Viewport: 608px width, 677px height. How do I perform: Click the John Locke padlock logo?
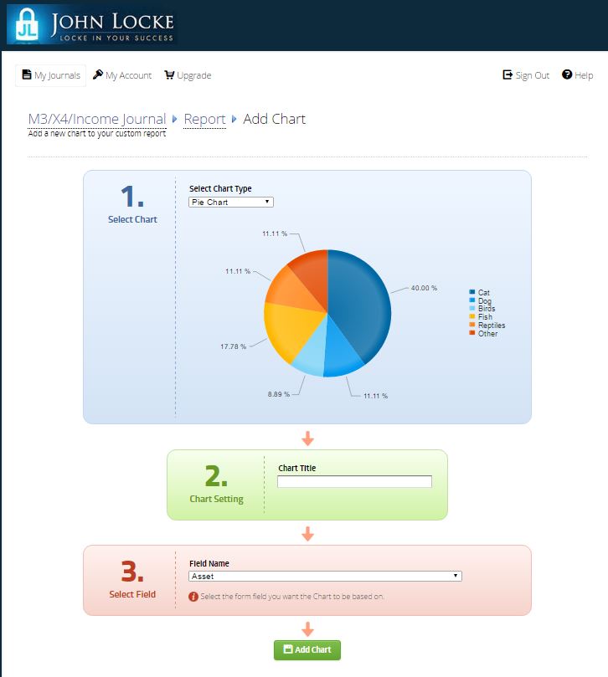tap(27, 24)
